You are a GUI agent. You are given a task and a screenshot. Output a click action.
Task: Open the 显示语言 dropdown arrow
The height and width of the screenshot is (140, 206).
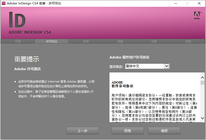tap(167, 66)
